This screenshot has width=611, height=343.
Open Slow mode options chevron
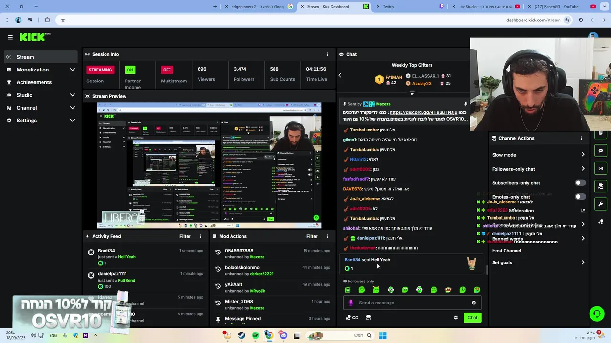(583, 155)
